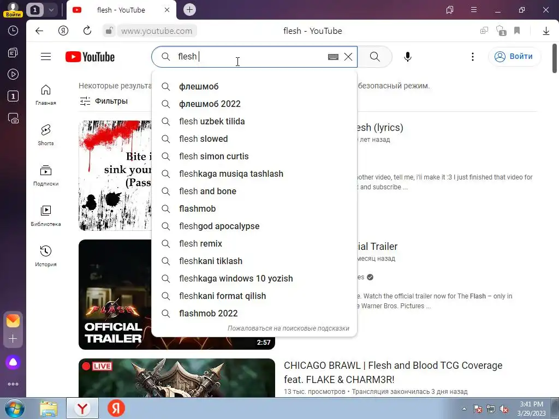The height and width of the screenshot is (419, 559).
Task: Open the Фильтры search filters
Action: point(104,101)
